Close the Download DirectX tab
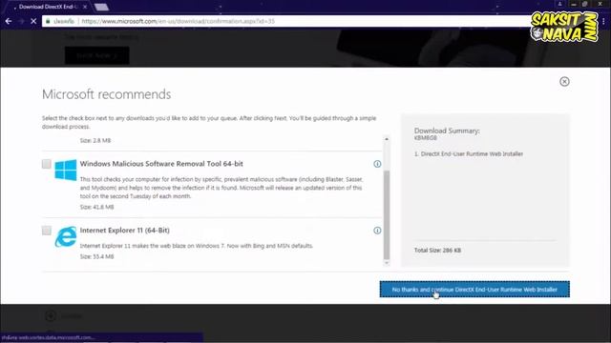The height and width of the screenshot is (343, 611). click(85, 7)
